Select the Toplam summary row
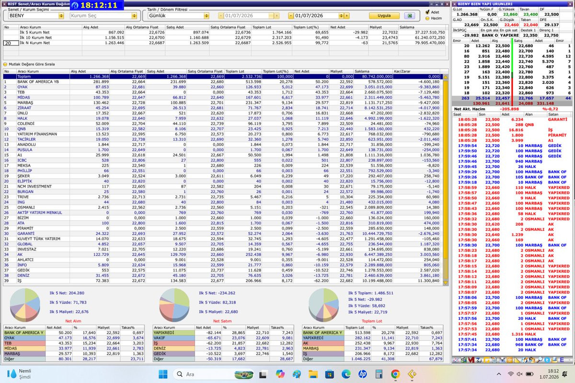Viewport: 575px width, 383px height. click(x=222, y=76)
